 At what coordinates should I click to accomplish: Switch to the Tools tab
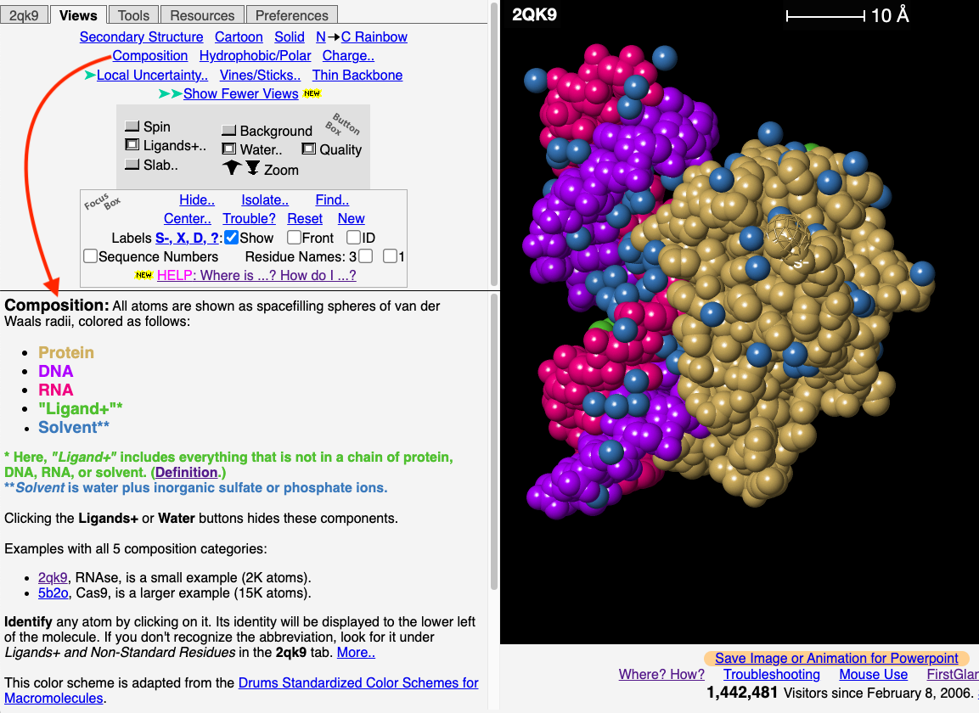pyautogui.click(x=133, y=15)
